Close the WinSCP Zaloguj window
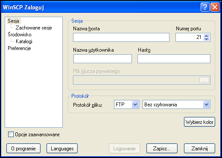Image resolution: width=222 pixels, height=158 pixels. tap(215, 7)
